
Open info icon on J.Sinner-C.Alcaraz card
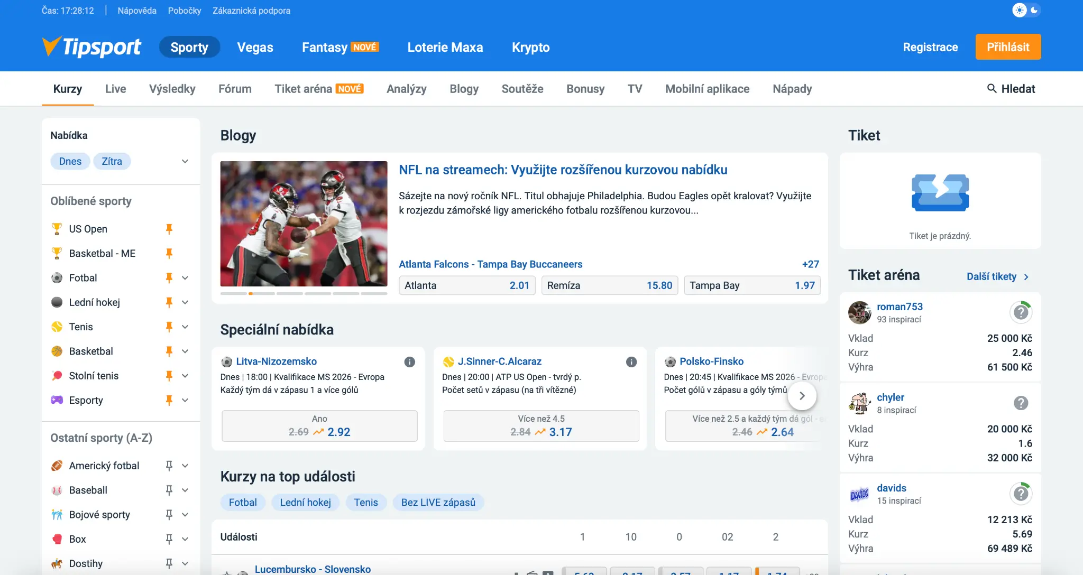pos(631,362)
